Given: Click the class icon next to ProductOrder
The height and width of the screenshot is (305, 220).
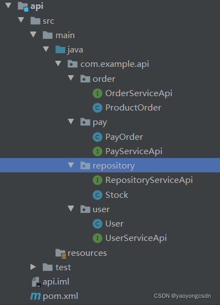Looking at the screenshot, I should click(98, 108).
